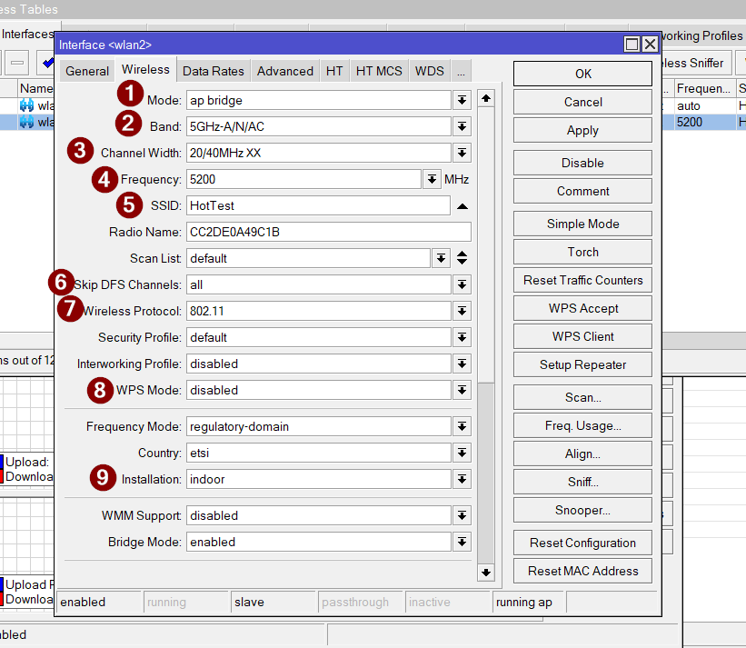Screen dimensions: 746x648
Task: Open the Band dropdown arrow
Action: [x=462, y=126]
